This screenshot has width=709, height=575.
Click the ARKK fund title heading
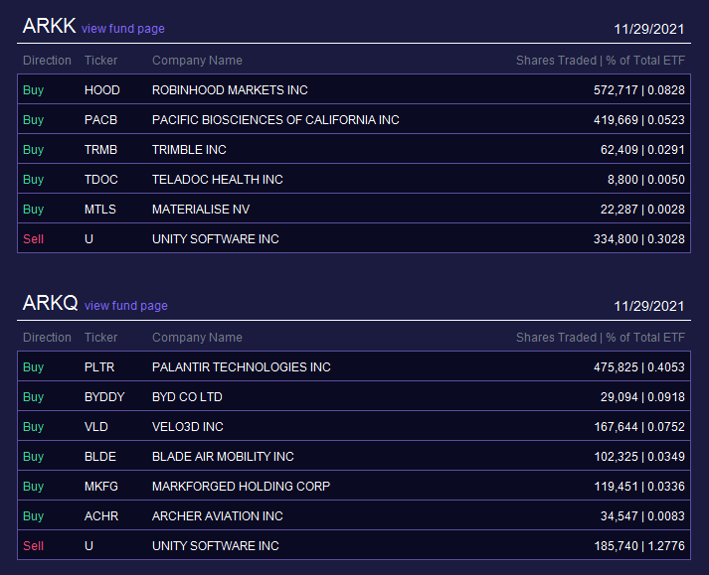click(x=50, y=26)
